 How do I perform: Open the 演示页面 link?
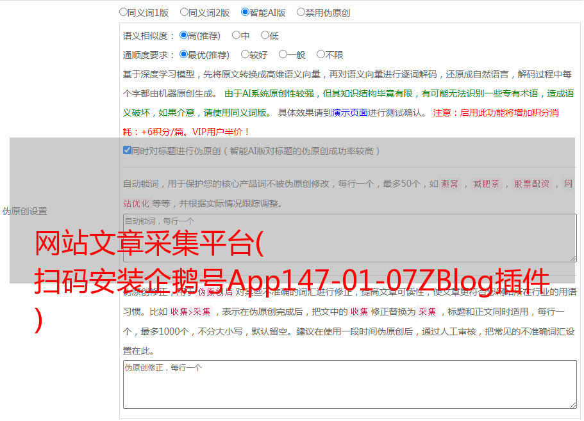click(x=350, y=113)
